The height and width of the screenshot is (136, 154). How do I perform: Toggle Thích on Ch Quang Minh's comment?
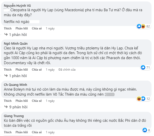tap(8, 101)
